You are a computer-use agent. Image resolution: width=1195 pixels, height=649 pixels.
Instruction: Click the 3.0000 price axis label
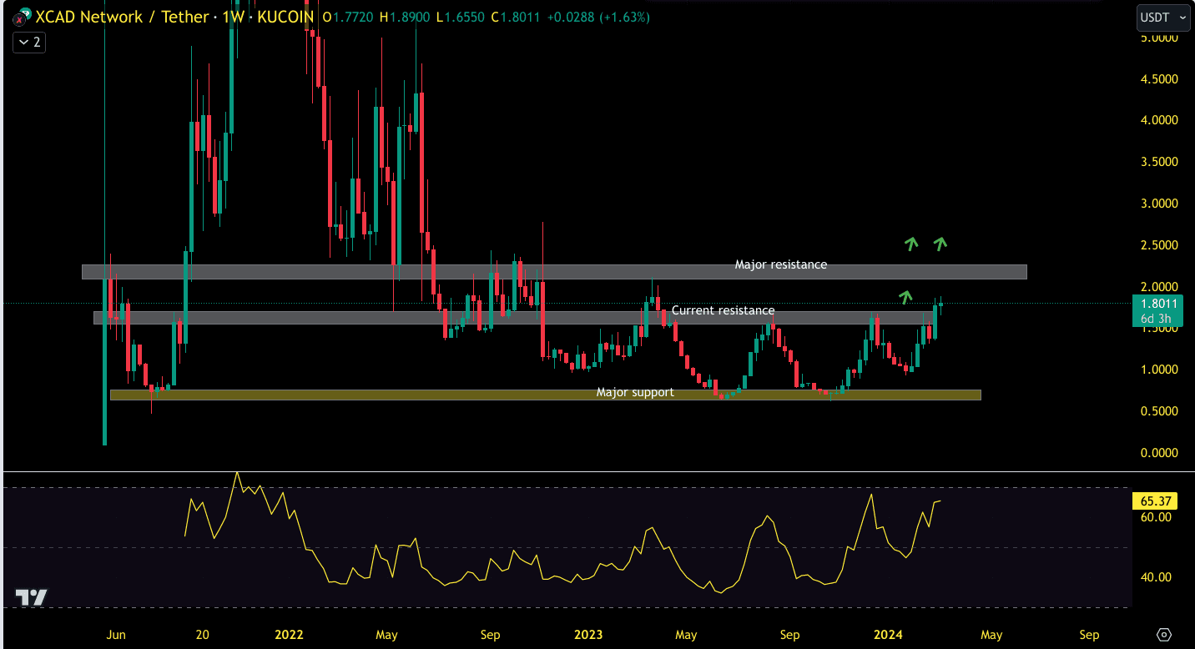coord(1161,204)
